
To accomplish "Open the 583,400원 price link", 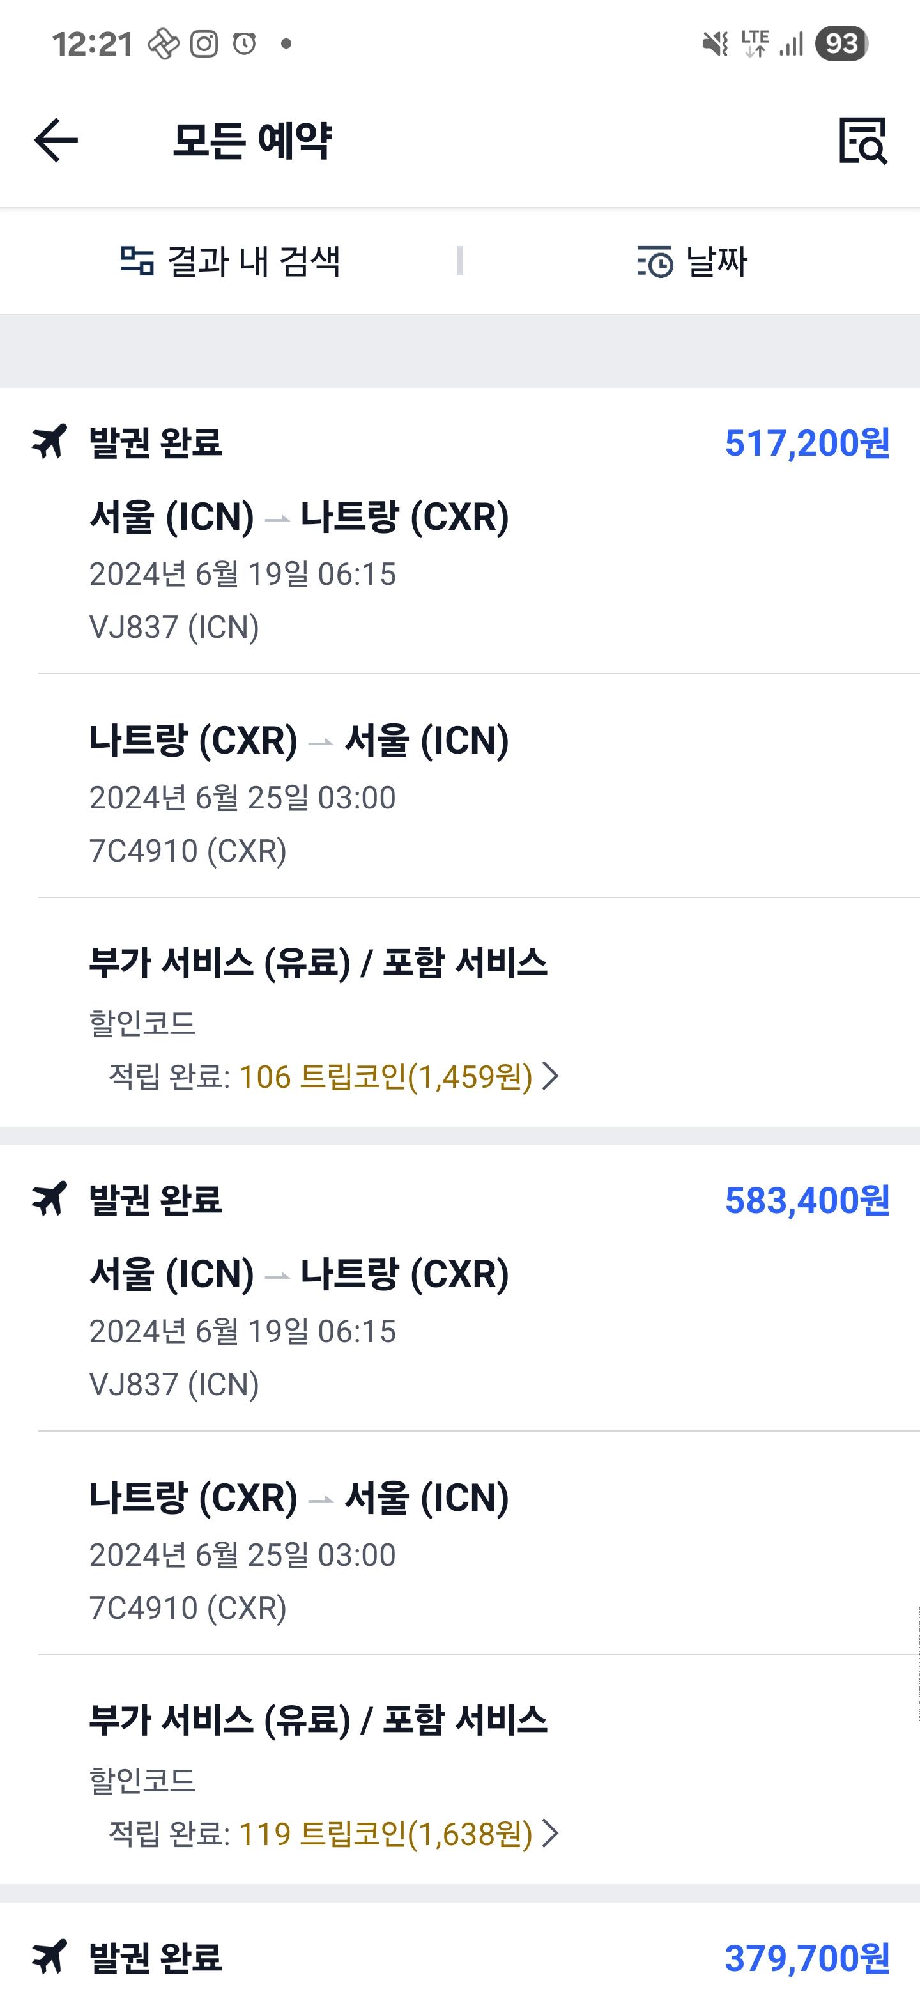I will [807, 1201].
